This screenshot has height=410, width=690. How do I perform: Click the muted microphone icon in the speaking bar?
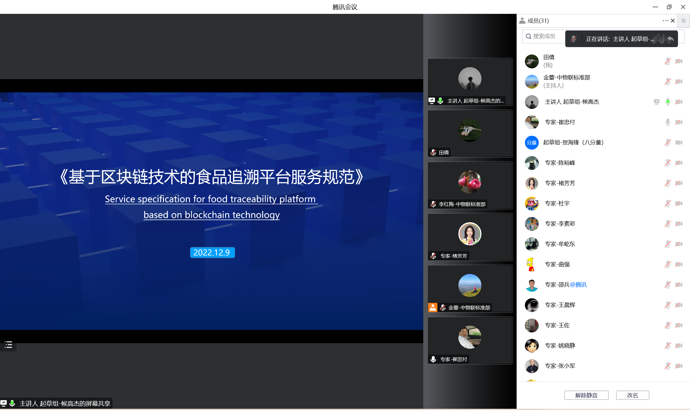[x=574, y=39]
